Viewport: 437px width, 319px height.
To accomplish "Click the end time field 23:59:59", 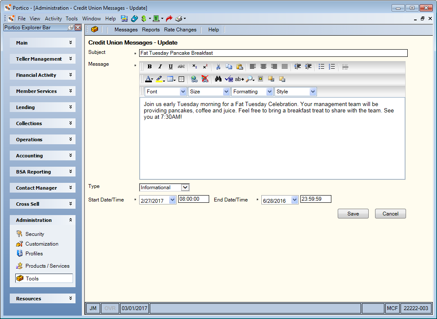I will (x=316, y=199).
